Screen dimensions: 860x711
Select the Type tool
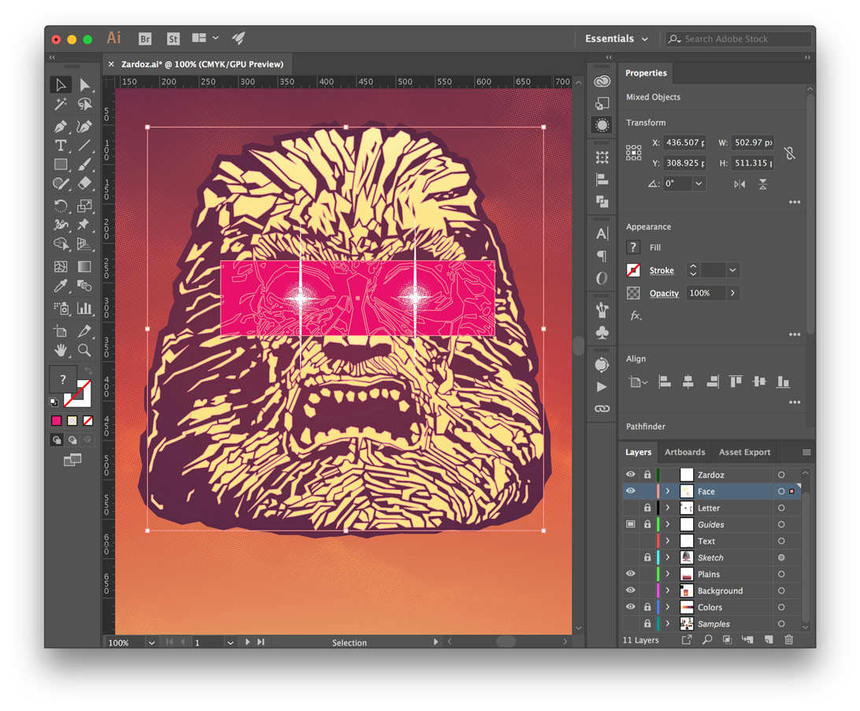[61, 146]
